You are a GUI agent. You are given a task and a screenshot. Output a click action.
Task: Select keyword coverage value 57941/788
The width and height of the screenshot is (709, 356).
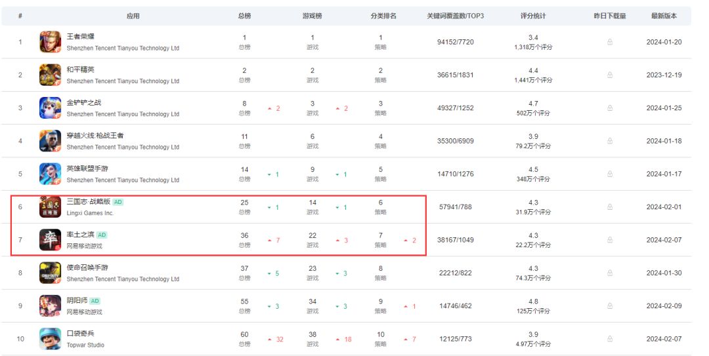pyautogui.click(x=456, y=207)
